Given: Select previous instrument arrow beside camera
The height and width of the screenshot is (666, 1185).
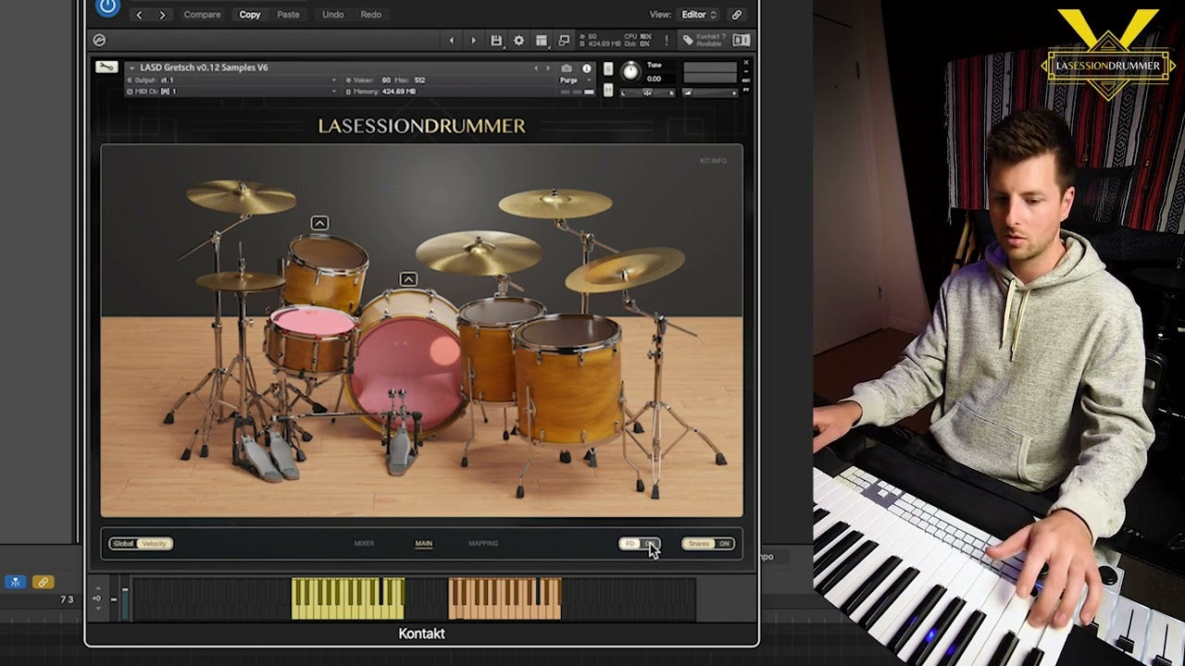Looking at the screenshot, I should (535, 68).
